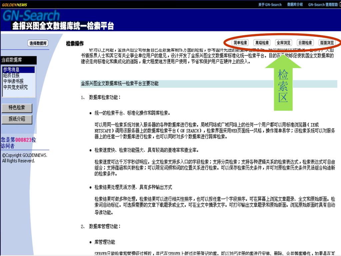
Task: Select 参考消息 in database list
Action: tap(19, 70)
